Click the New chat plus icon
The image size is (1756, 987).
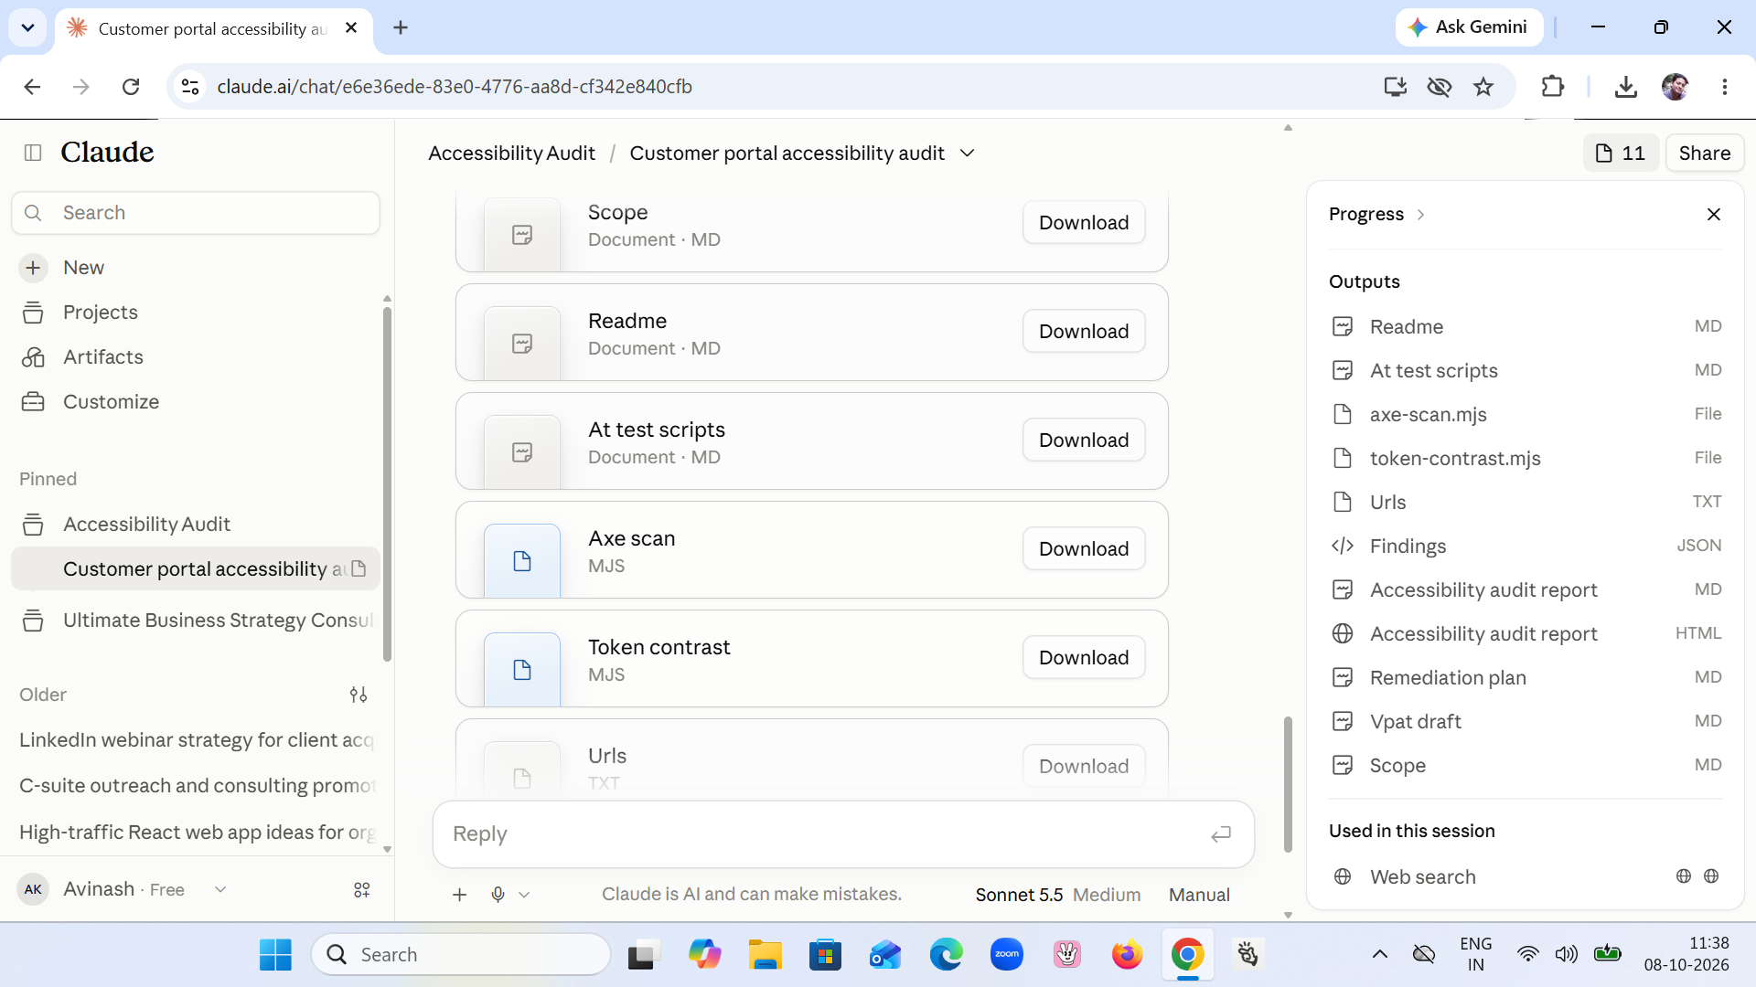pos(33,268)
